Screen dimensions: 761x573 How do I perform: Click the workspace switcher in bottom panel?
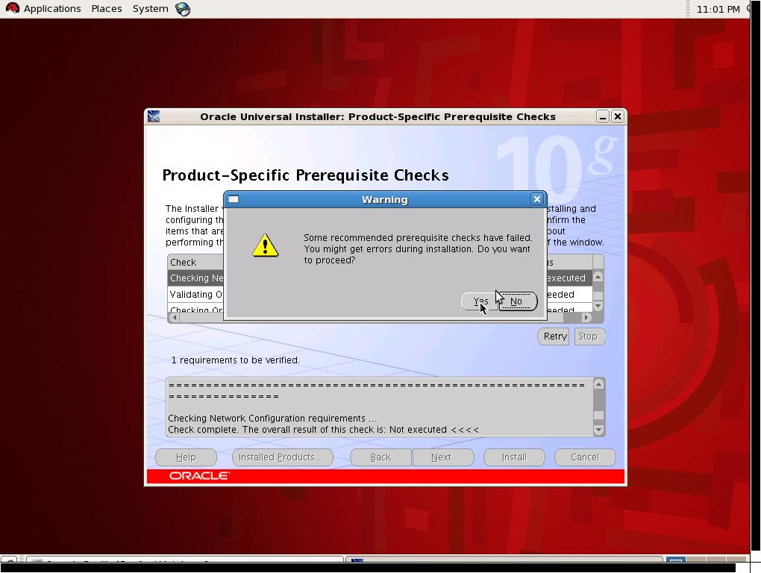point(706,560)
